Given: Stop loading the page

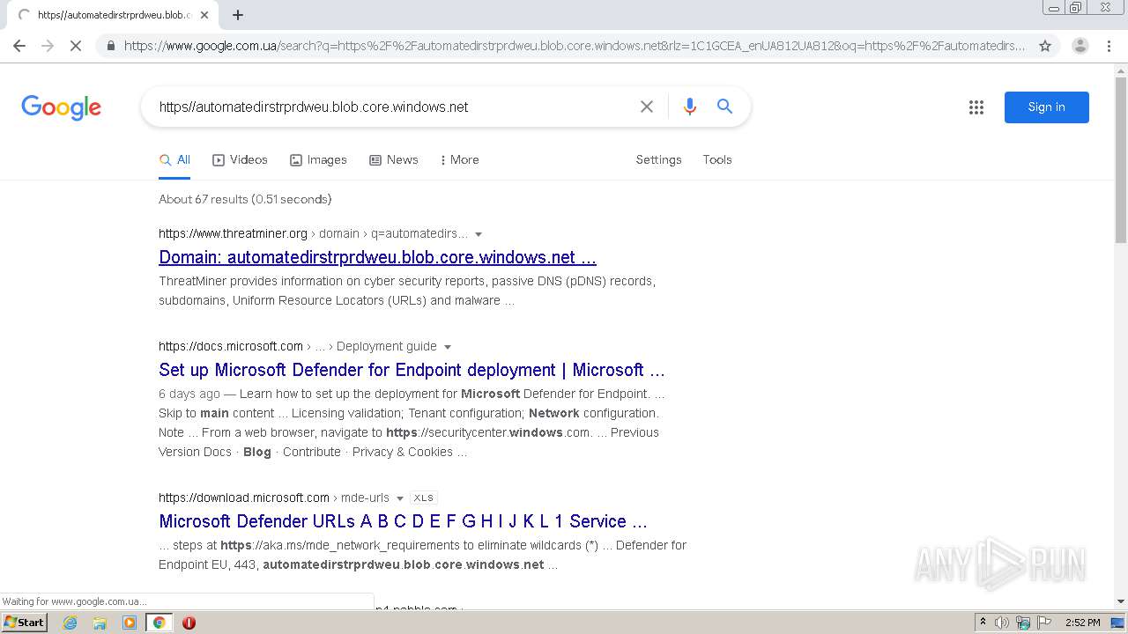Looking at the screenshot, I should (x=76, y=46).
